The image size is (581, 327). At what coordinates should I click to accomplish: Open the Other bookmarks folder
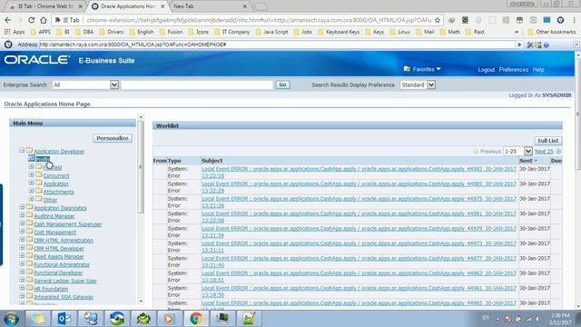click(551, 32)
